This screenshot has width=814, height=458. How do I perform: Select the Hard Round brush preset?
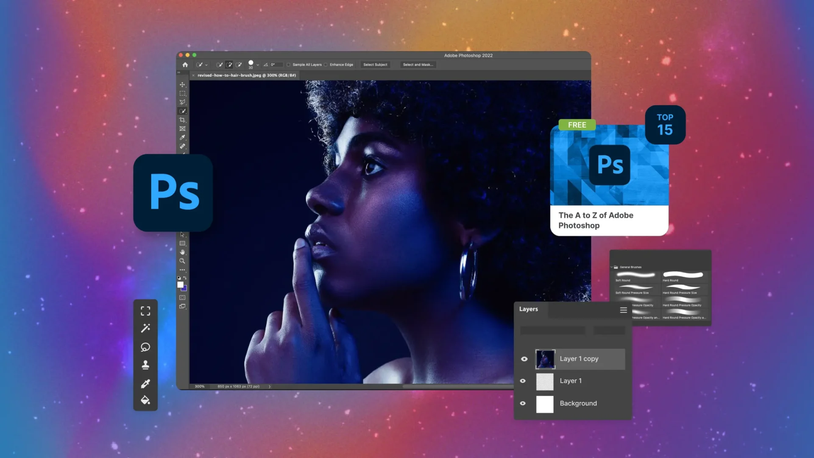tap(683, 276)
